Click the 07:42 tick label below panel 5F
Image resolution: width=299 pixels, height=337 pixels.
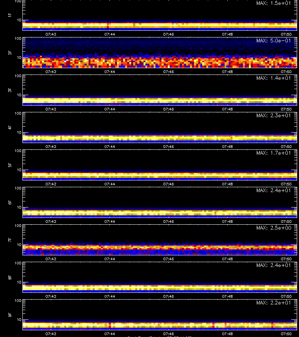coord(51,184)
